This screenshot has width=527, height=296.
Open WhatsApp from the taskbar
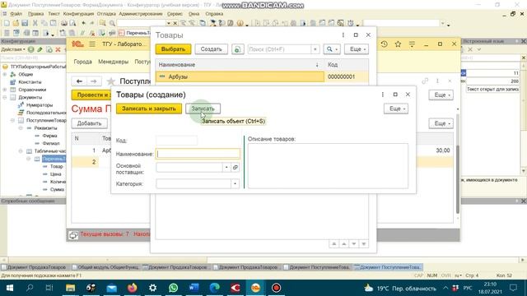coord(174,288)
